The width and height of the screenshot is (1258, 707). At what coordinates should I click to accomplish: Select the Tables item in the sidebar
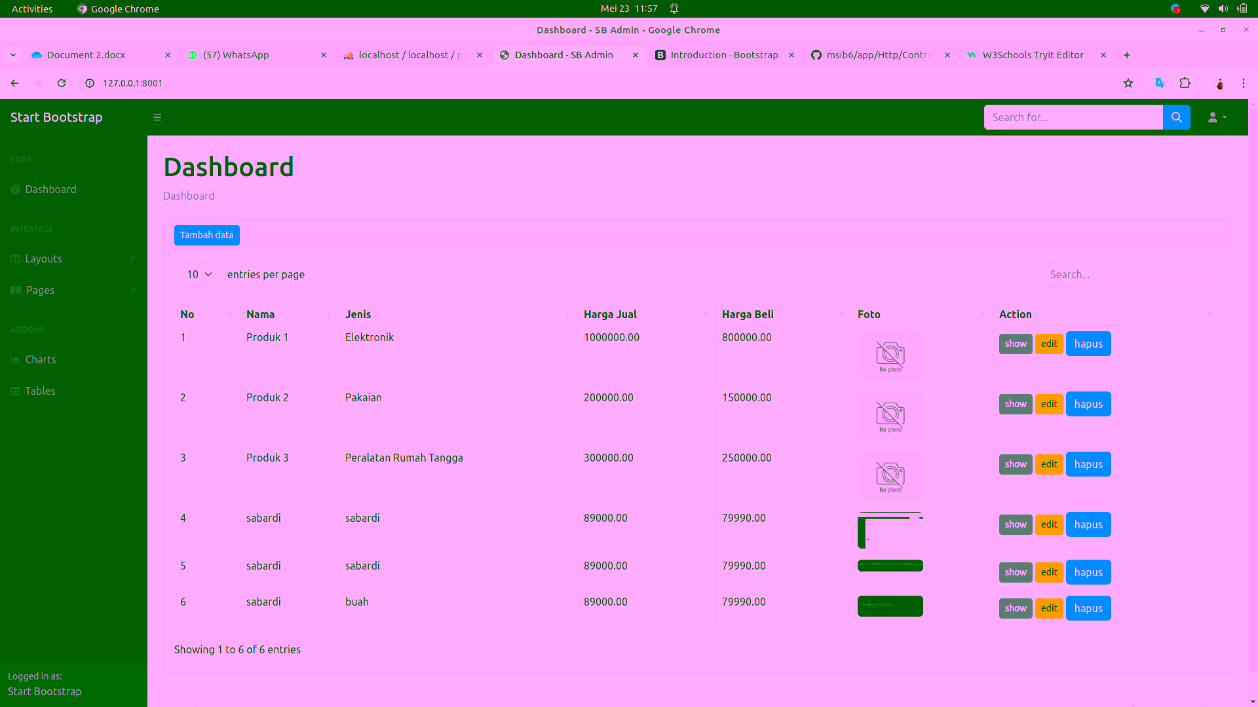[x=40, y=391]
